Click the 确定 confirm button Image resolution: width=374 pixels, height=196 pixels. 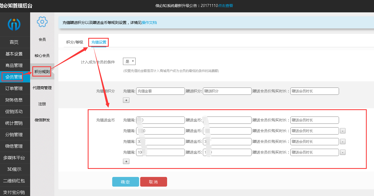point(125,182)
